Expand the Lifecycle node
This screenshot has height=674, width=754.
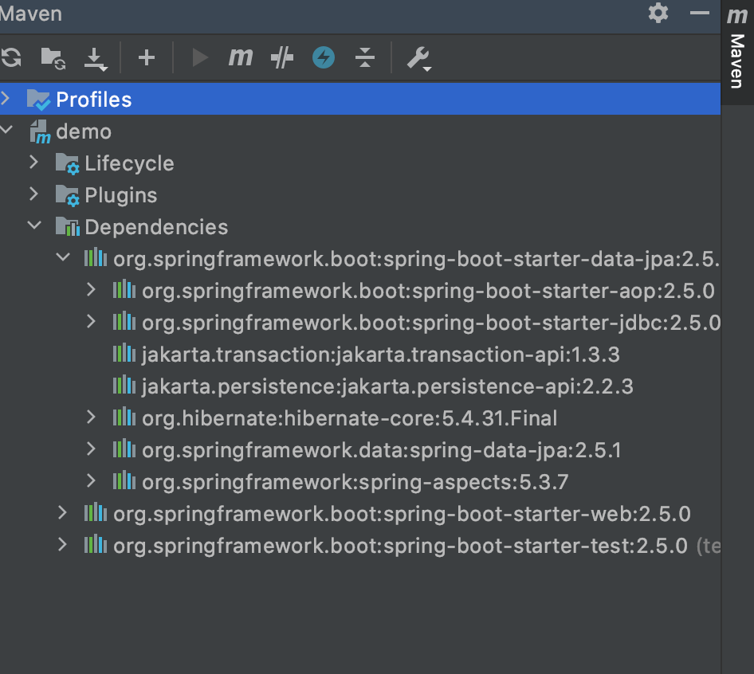coord(33,163)
